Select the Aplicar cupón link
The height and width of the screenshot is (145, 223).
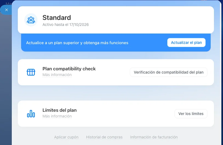tap(66, 137)
